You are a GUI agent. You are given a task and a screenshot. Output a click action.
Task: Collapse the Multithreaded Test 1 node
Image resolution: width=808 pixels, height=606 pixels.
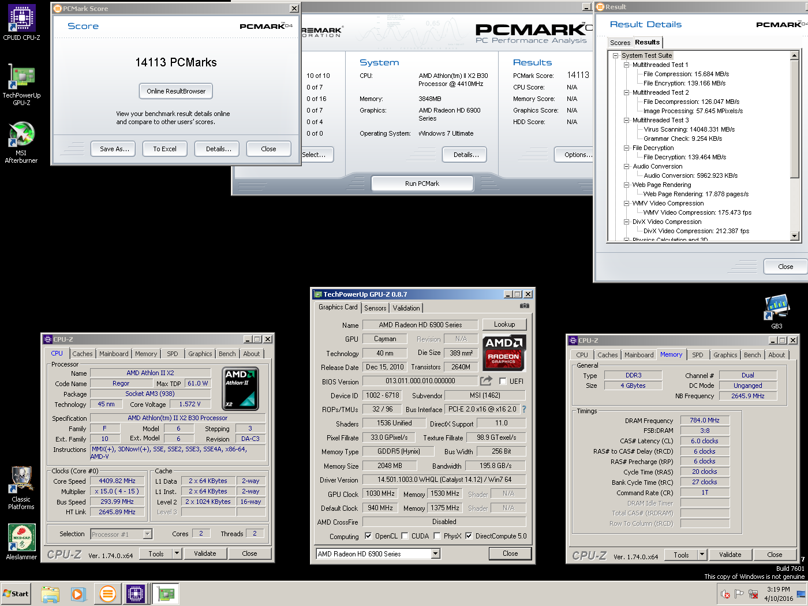click(x=626, y=65)
